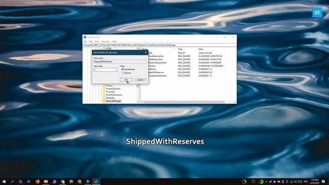Open the Help menu in Registry Editor
This screenshot has height=185, width=329.
(x=114, y=42)
